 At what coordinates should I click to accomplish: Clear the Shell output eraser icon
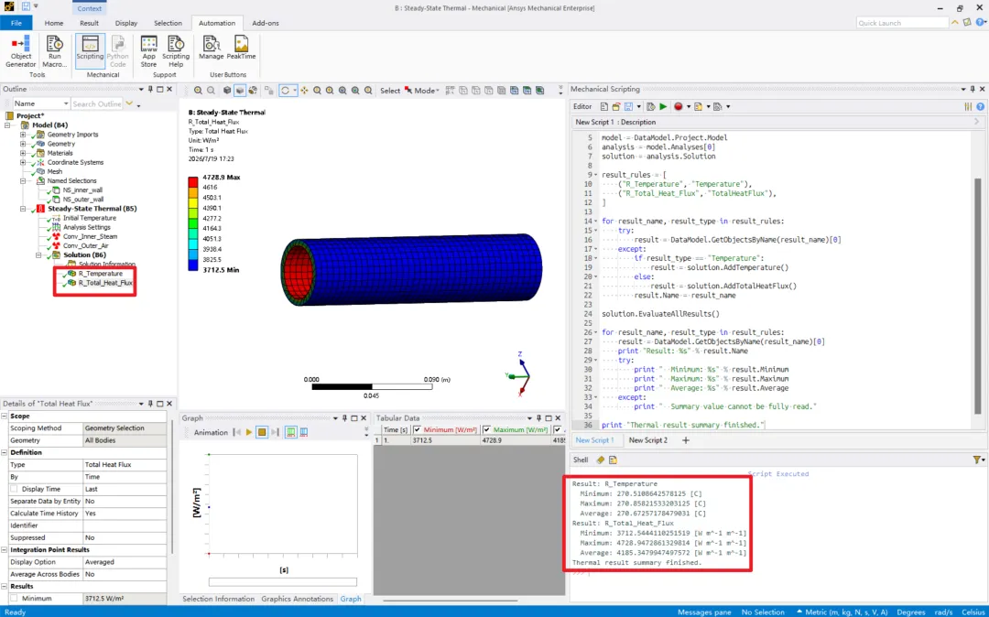point(600,460)
